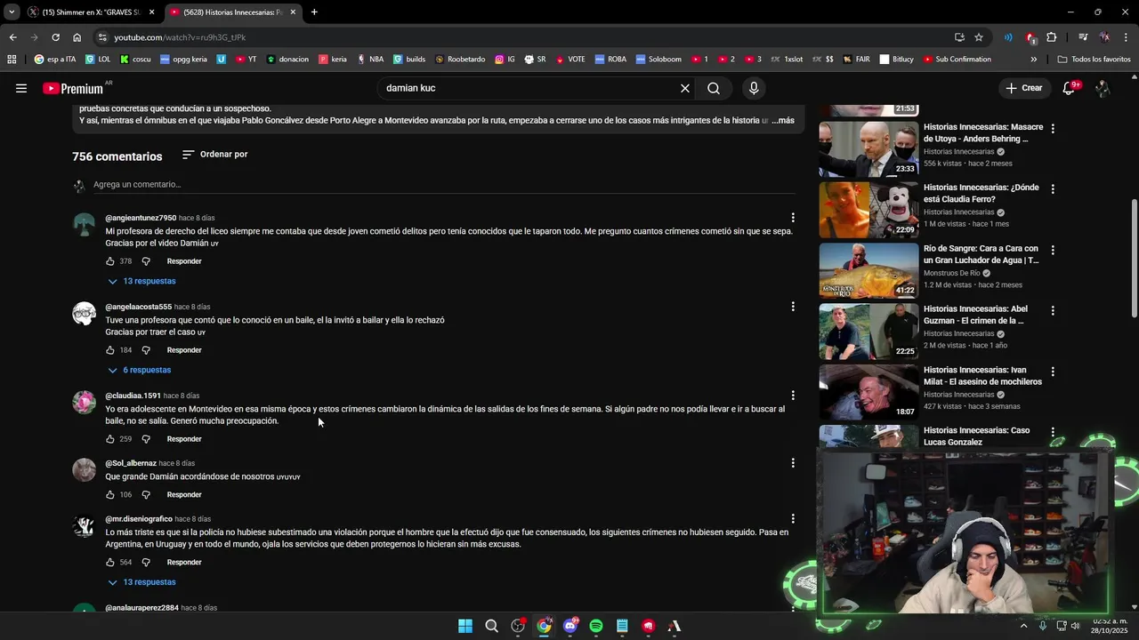Screen dimensions: 1139x640
Task: Open 'Todos los favoritos' bookmarks folder
Action: point(1095,60)
